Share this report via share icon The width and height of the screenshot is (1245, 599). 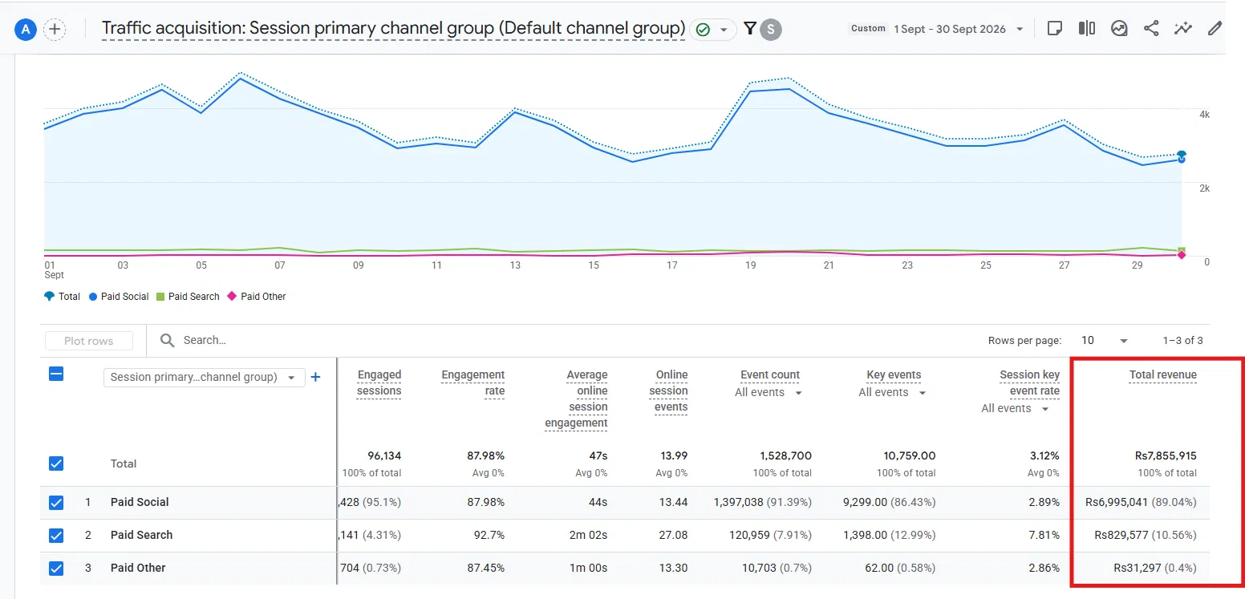point(1151,29)
